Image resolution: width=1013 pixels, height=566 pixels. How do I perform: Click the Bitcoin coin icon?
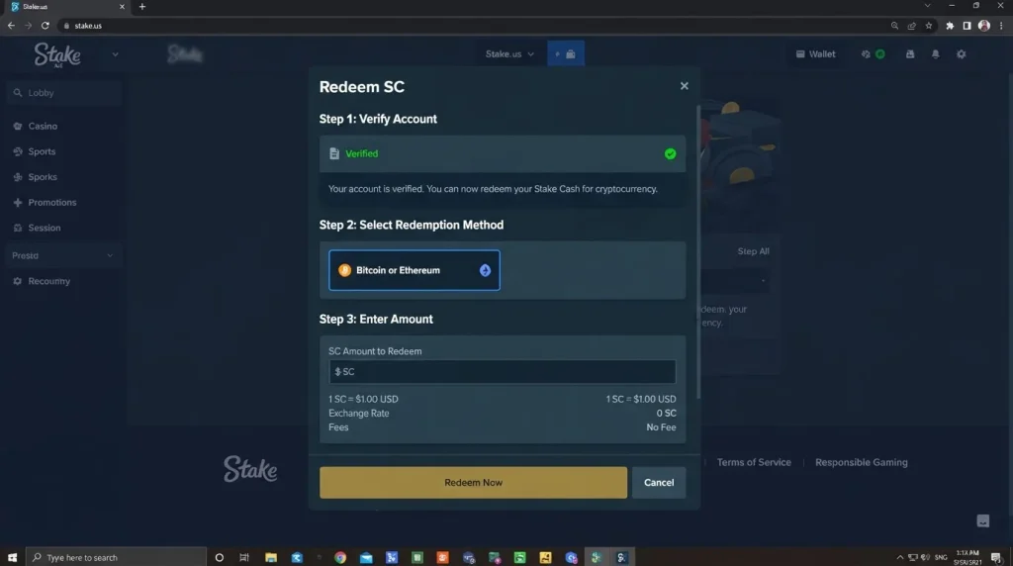coord(344,270)
